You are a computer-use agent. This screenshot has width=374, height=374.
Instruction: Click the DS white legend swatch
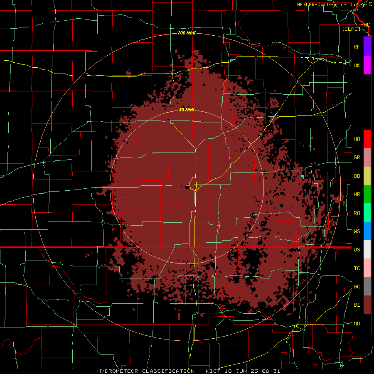tap(367, 249)
